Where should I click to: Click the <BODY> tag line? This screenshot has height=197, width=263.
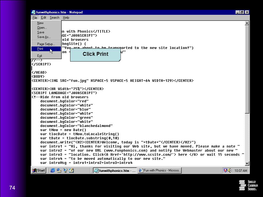[x=38, y=77]
